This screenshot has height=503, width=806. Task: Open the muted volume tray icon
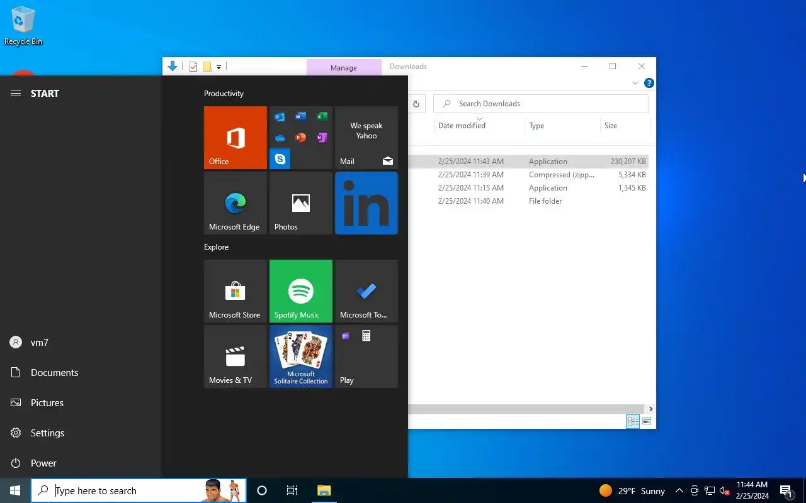click(725, 491)
